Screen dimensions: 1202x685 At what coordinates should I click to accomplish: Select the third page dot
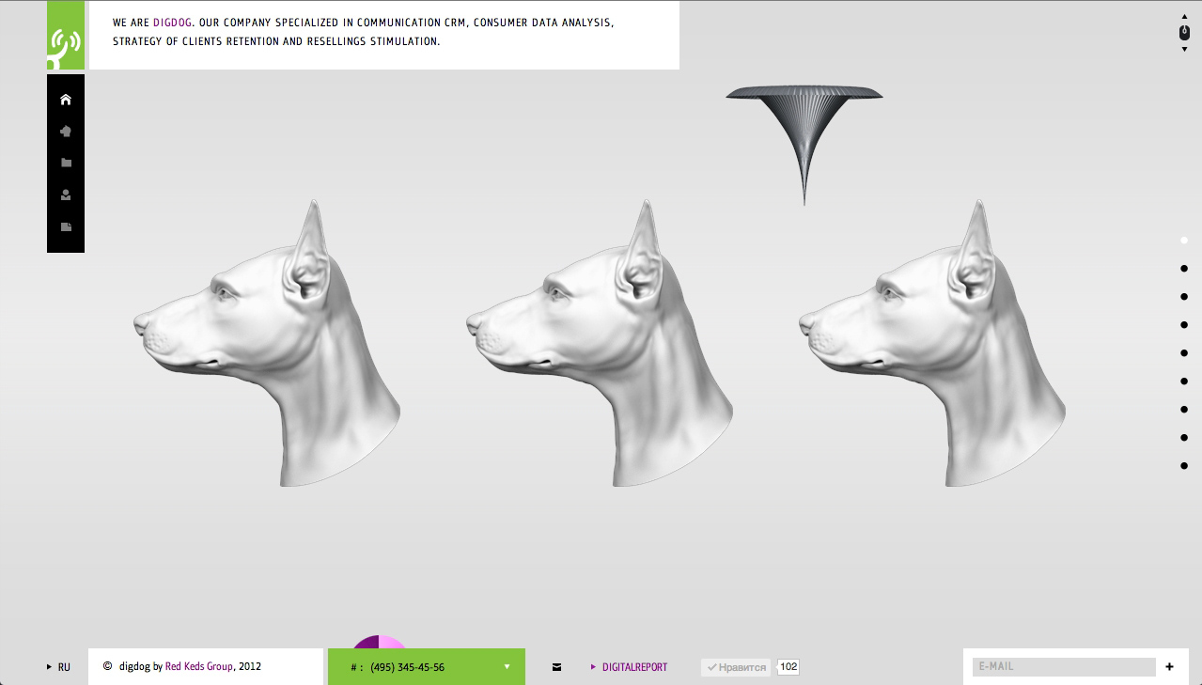click(1184, 297)
